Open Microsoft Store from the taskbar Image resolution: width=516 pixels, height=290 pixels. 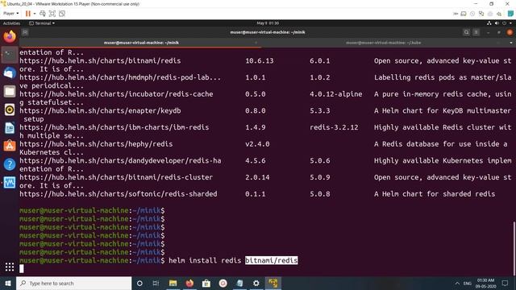pos(206,283)
